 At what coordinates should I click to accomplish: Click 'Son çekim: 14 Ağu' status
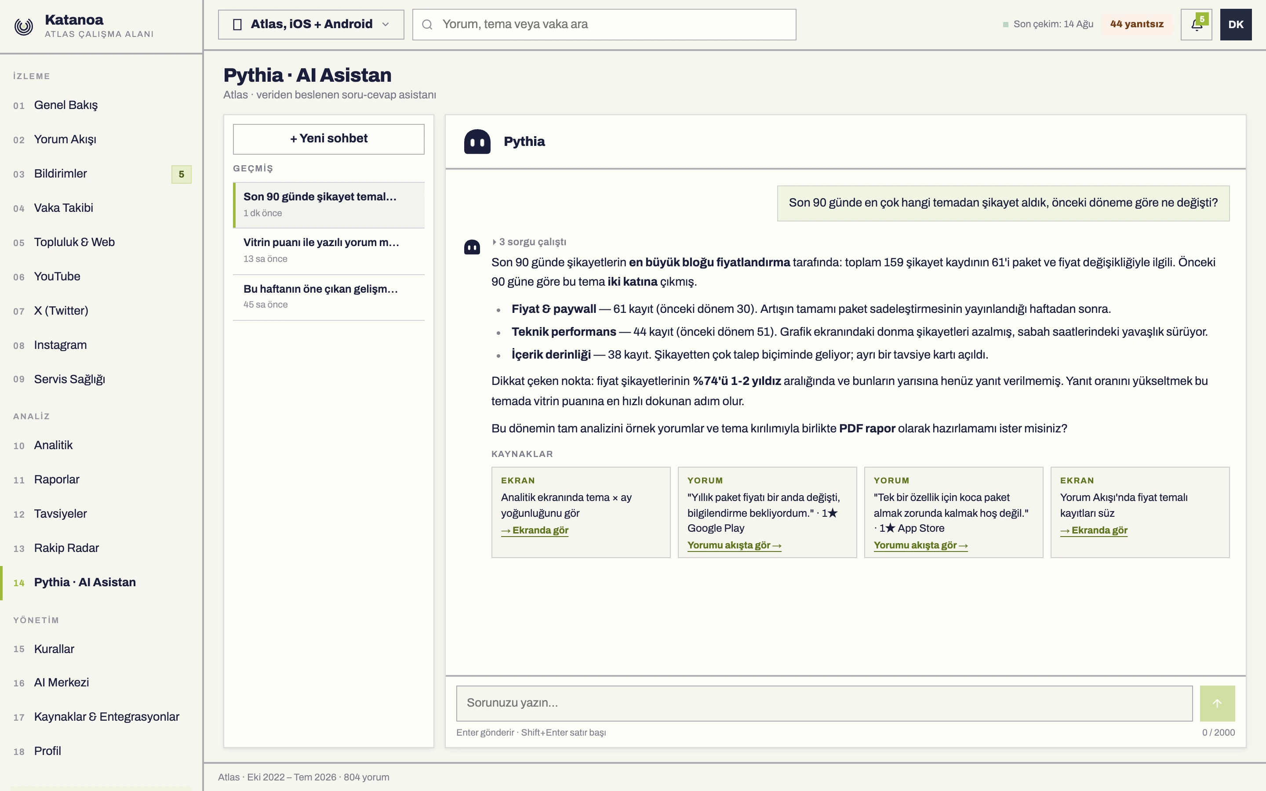tap(1048, 24)
